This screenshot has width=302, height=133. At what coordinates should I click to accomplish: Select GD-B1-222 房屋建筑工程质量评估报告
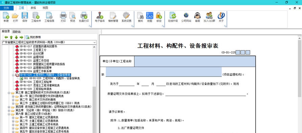[42, 64]
